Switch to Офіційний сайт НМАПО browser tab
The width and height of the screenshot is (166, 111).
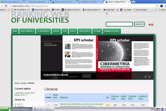[x=91, y=2]
